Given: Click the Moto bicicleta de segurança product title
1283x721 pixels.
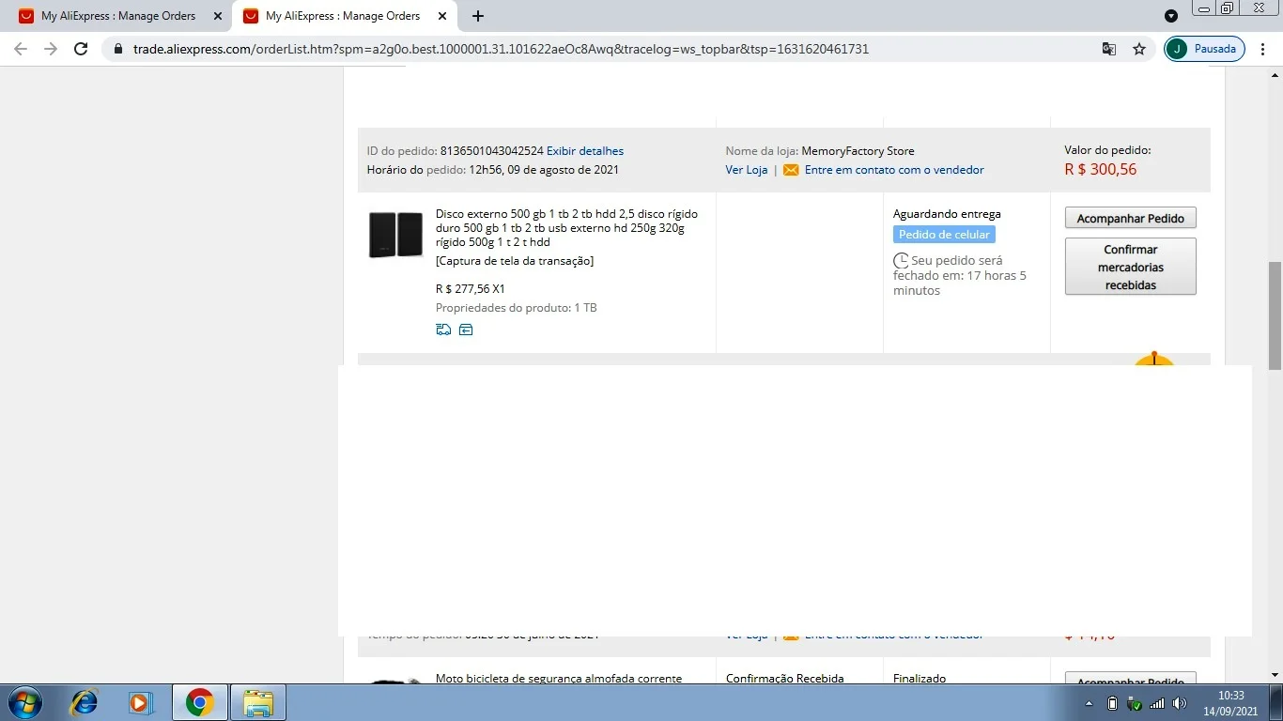Looking at the screenshot, I should pyautogui.click(x=559, y=679).
